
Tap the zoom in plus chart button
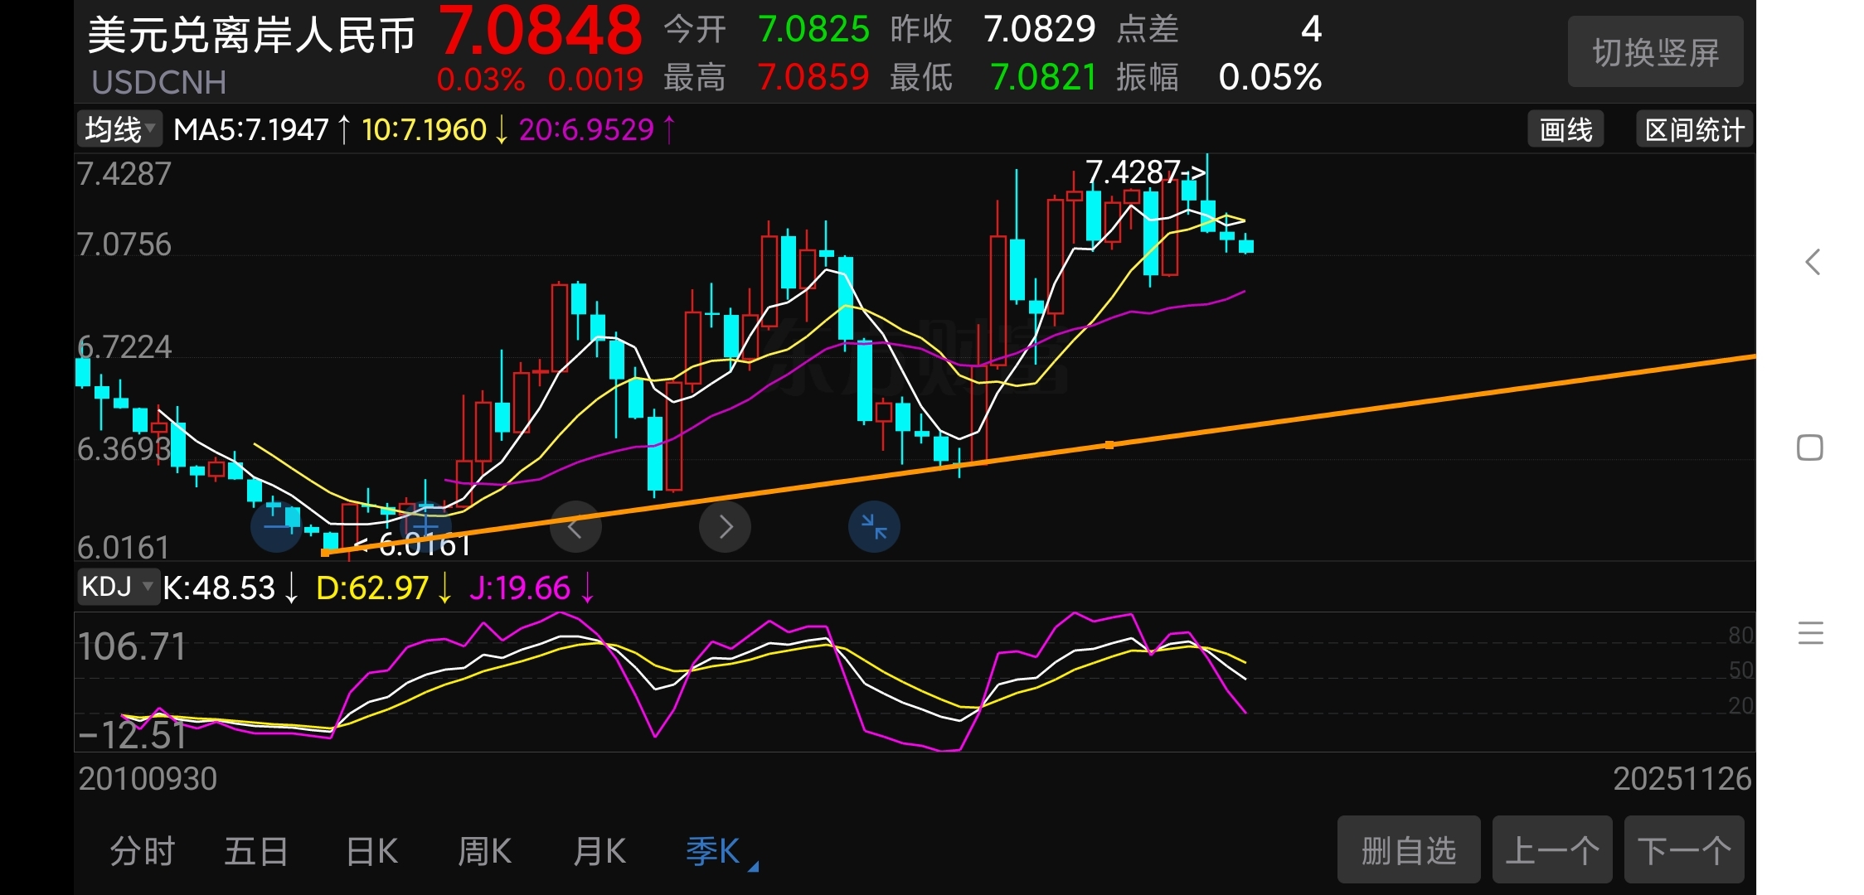(425, 525)
